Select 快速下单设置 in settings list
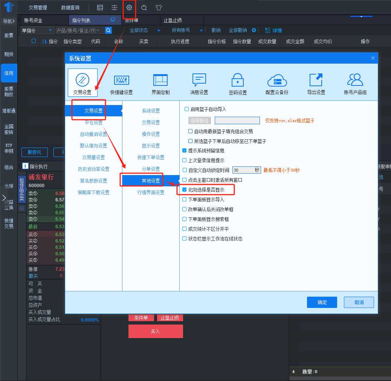 (151, 157)
